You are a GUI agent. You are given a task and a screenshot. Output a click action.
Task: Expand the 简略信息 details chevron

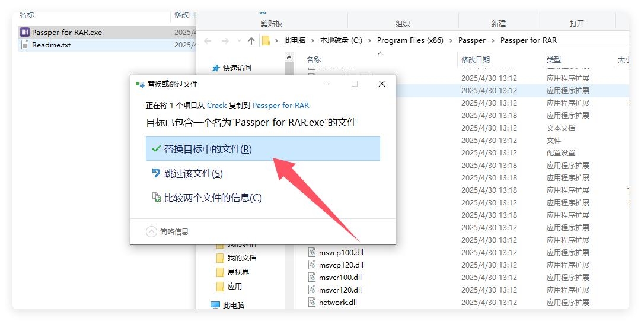tap(151, 232)
